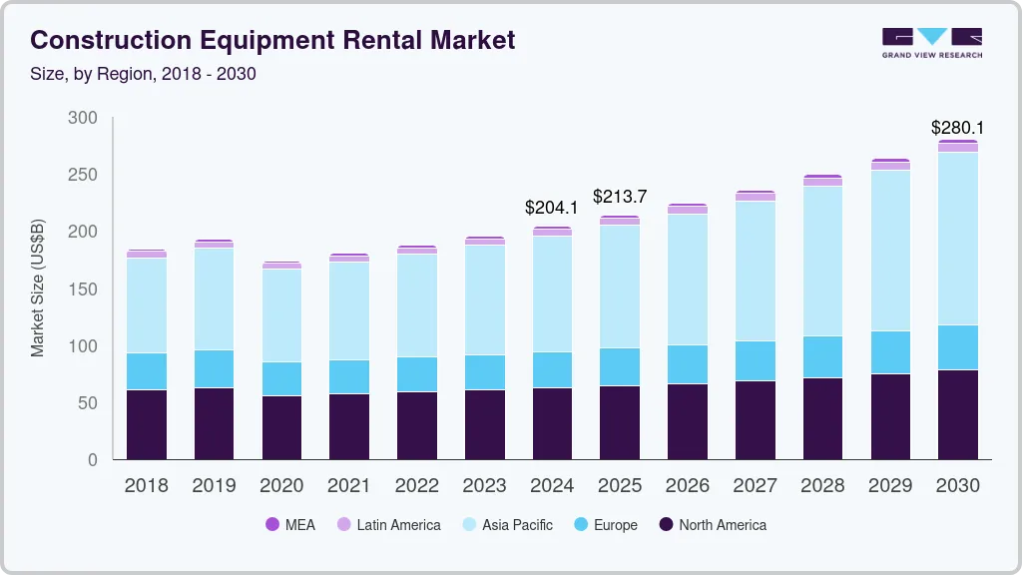Click the $213.7 data label above 2025
The width and height of the screenshot is (1022, 575).
coord(620,196)
